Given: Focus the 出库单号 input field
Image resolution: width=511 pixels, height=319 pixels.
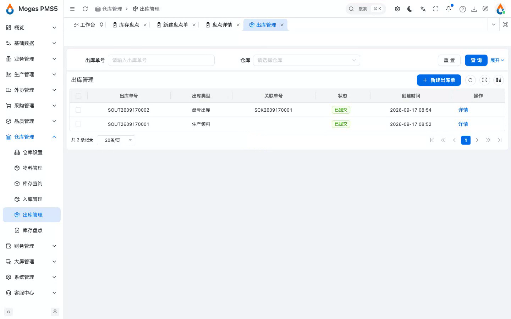Looking at the screenshot, I should click(x=161, y=60).
